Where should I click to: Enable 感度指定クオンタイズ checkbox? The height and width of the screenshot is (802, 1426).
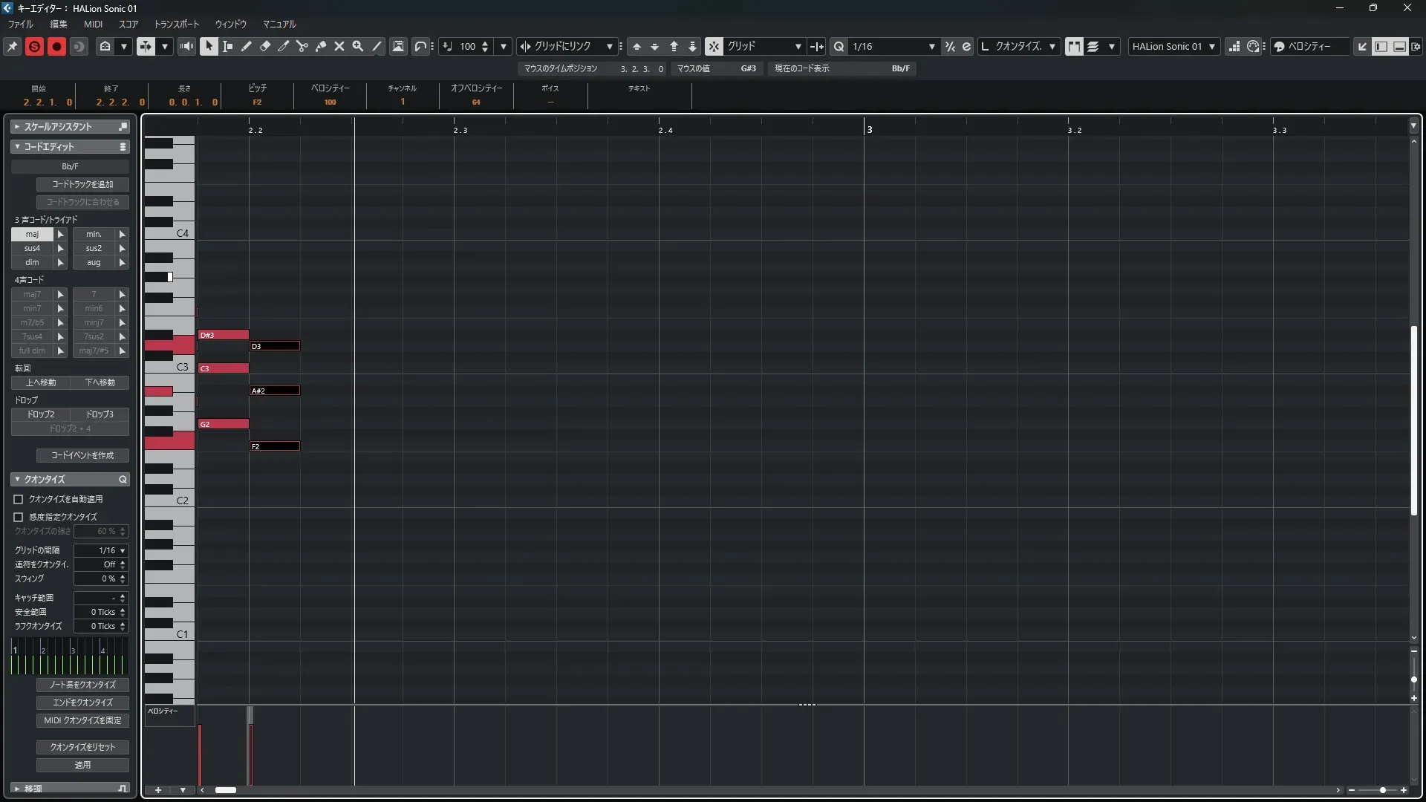(19, 517)
